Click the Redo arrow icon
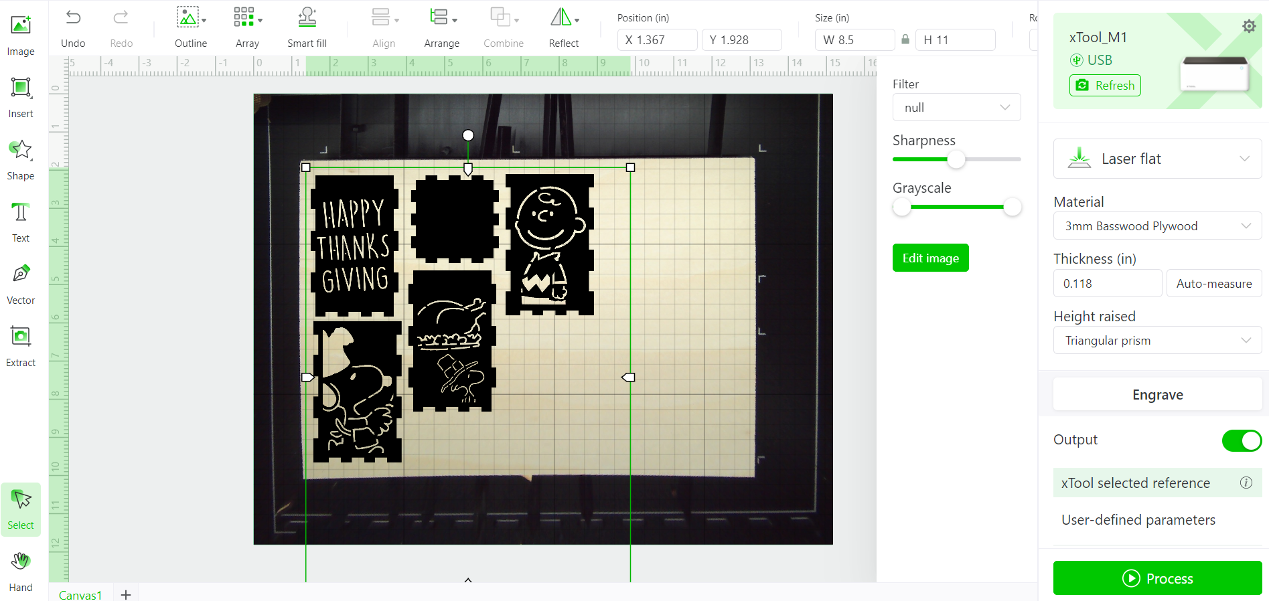The image size is (1269, 601). (x=121, y=18)
